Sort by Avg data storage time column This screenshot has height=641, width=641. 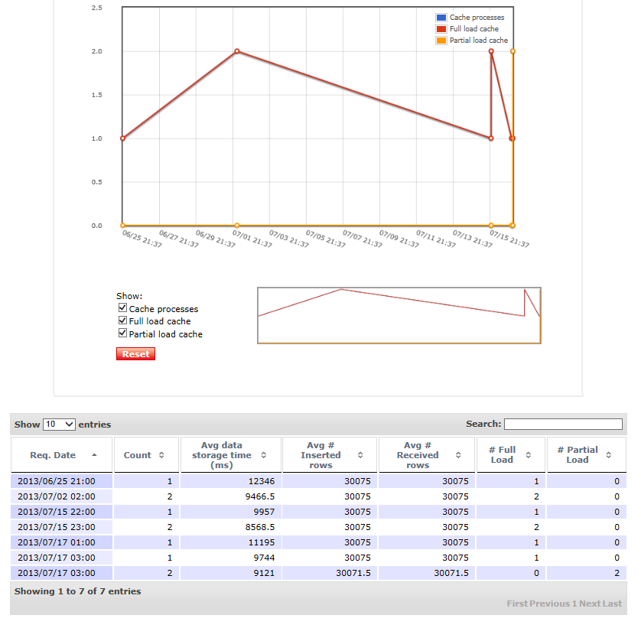[231, 455]
